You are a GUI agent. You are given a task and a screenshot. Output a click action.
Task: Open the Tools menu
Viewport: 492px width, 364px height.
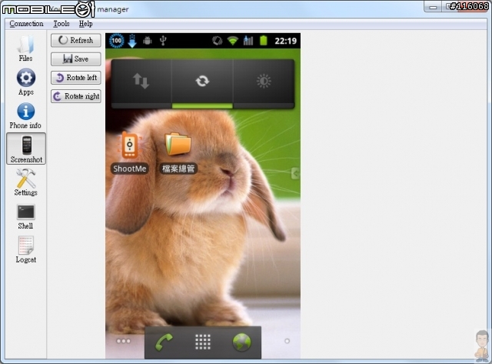61,24
